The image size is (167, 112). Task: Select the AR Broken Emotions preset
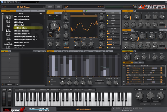21,31
